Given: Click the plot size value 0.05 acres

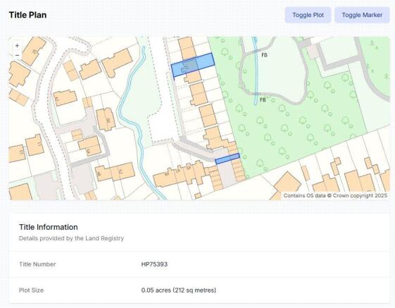Looking at the screenshot, I should point(179,290).
